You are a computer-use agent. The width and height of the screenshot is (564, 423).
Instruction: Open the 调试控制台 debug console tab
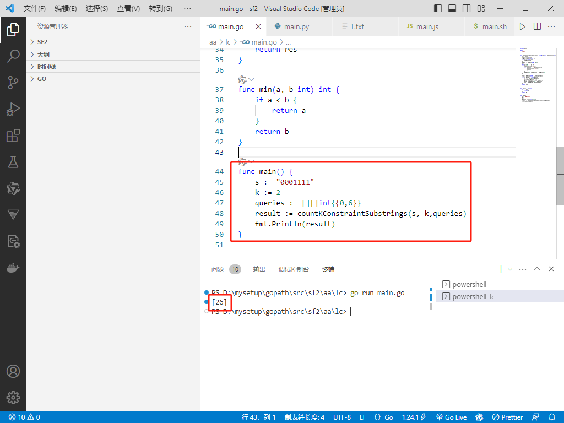click(x=294, y=269)
